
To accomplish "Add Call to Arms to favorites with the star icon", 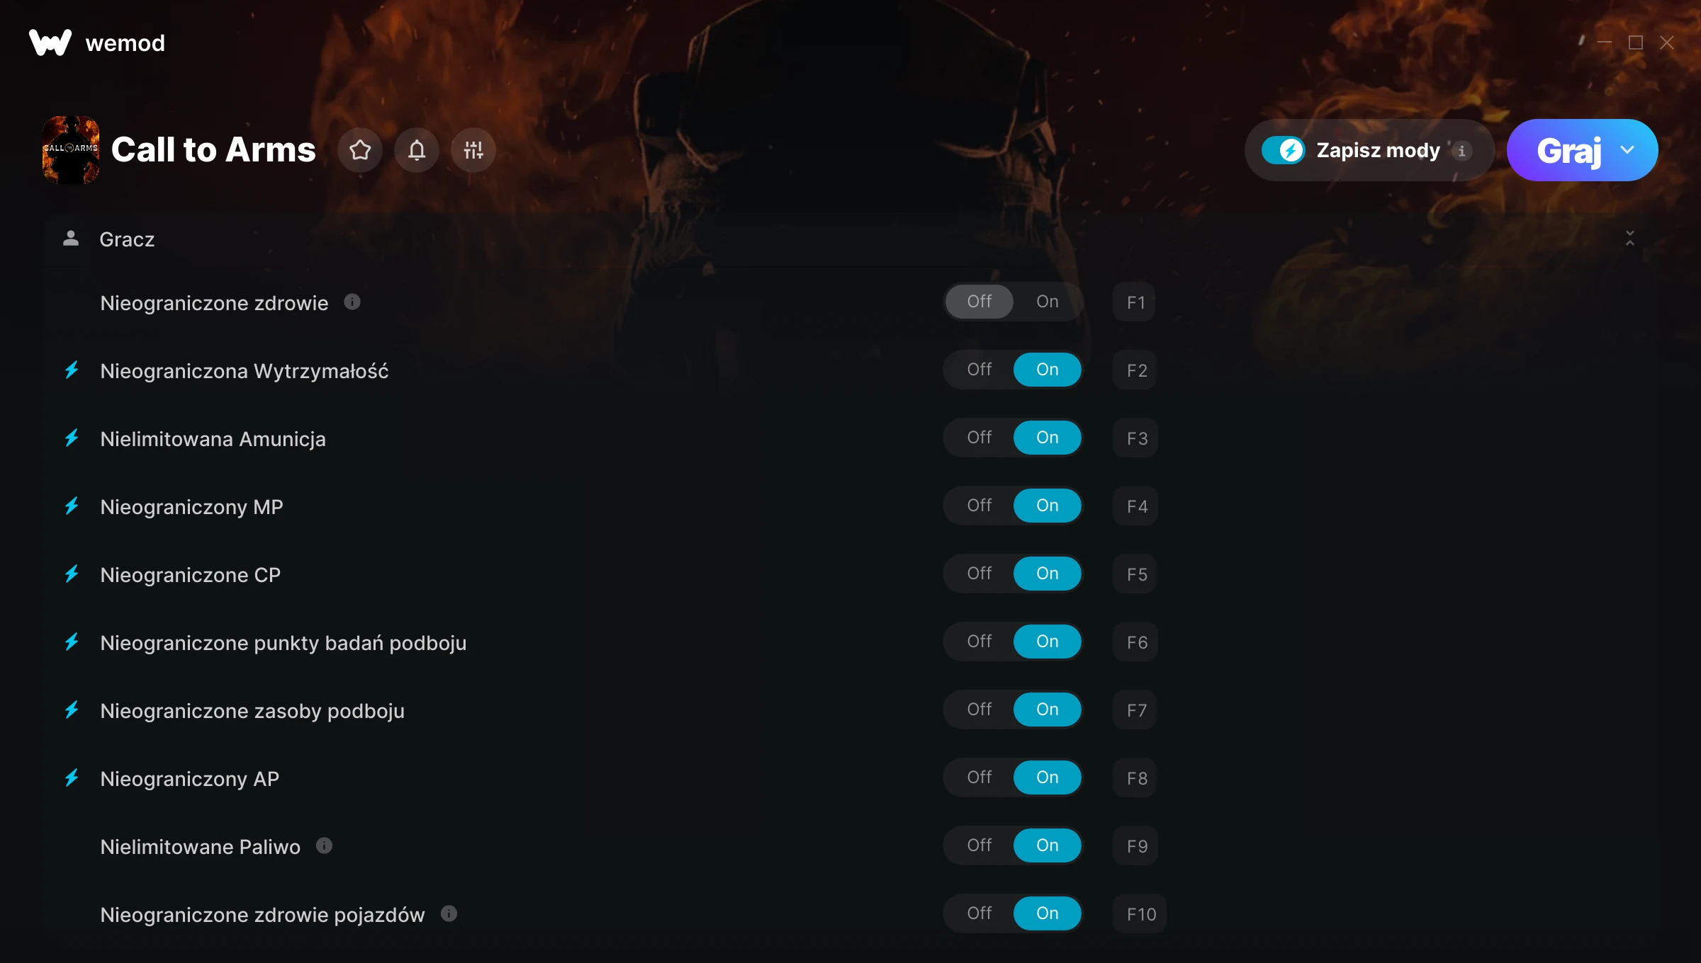I will [360, 150].
